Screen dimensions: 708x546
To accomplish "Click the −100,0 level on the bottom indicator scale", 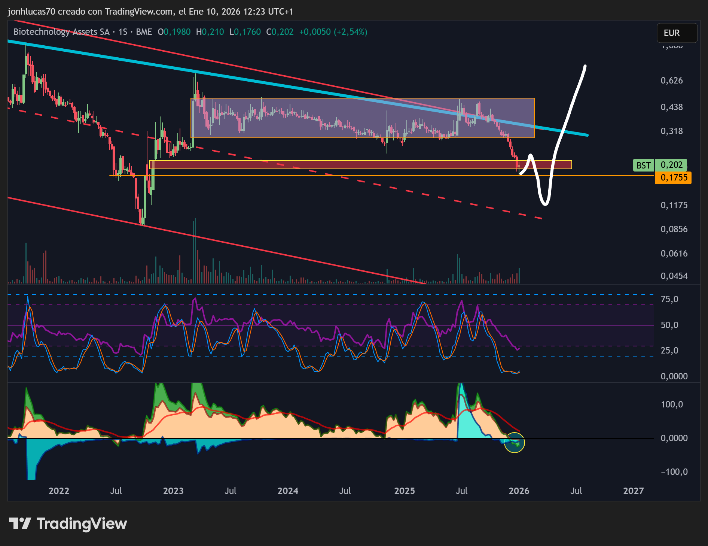I will 674,472.
